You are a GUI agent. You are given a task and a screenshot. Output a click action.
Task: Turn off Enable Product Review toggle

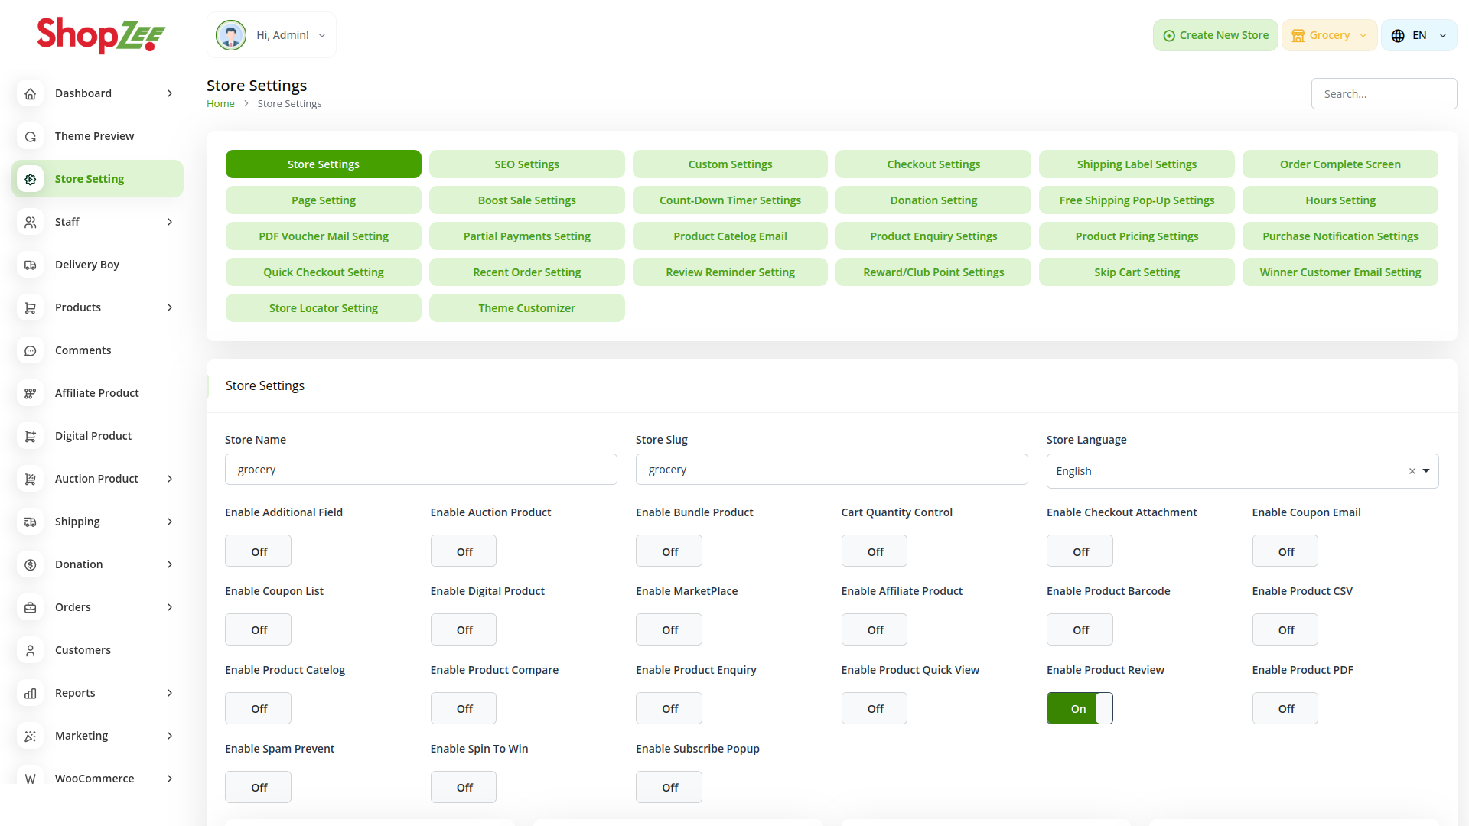(x=1079, y=708)
